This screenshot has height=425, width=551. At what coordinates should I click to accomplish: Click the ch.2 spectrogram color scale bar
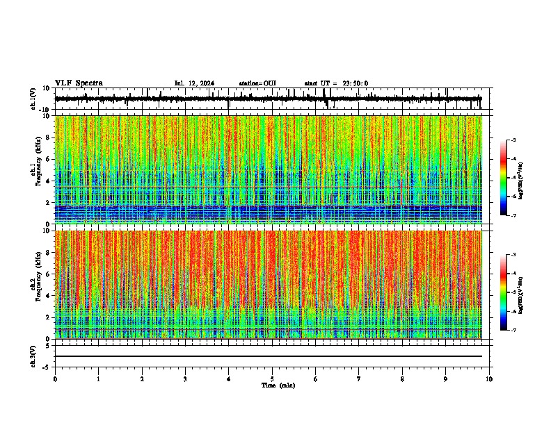(x=504, y=292)
